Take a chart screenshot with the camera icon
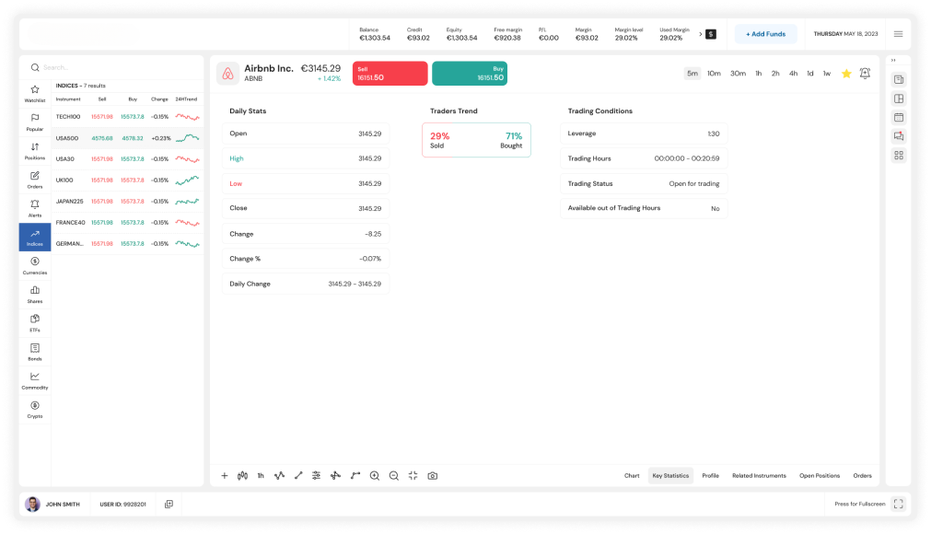Screen dimensions: 931x535 click(x=432, y=476)
